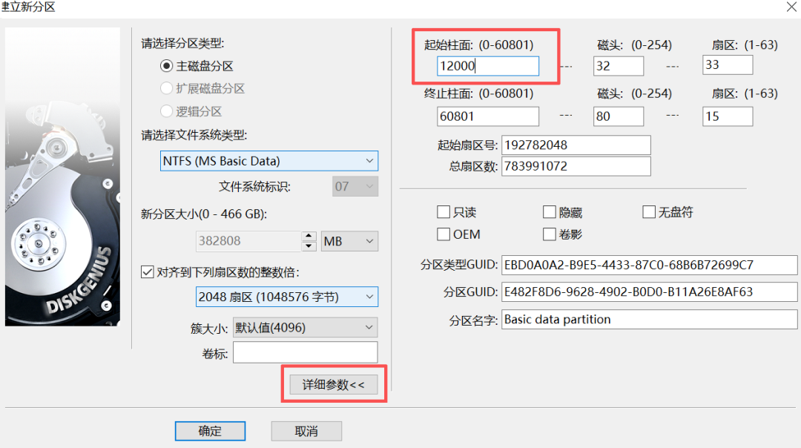The width and height of the screenshot is (801, 448).
Task: Click the partition size stepper up arrow
Action: (x=309, y=237)
